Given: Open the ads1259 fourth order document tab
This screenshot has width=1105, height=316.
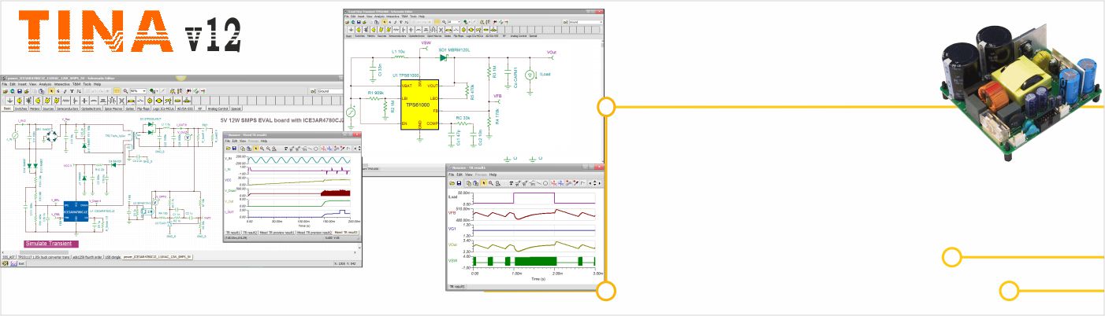Looking at the screenshot, I should click(x=87, y=257).
